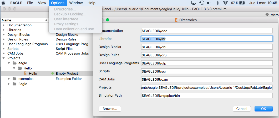Image resolution: width=279 pixels, height=118 pixels.
Task: Expand the Documentation tree node
Action: [x=4, y=25]
